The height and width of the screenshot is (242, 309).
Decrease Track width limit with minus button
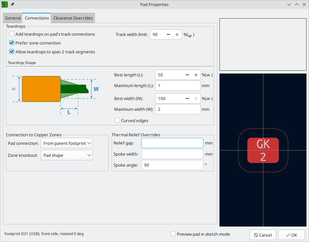[168, 35]
